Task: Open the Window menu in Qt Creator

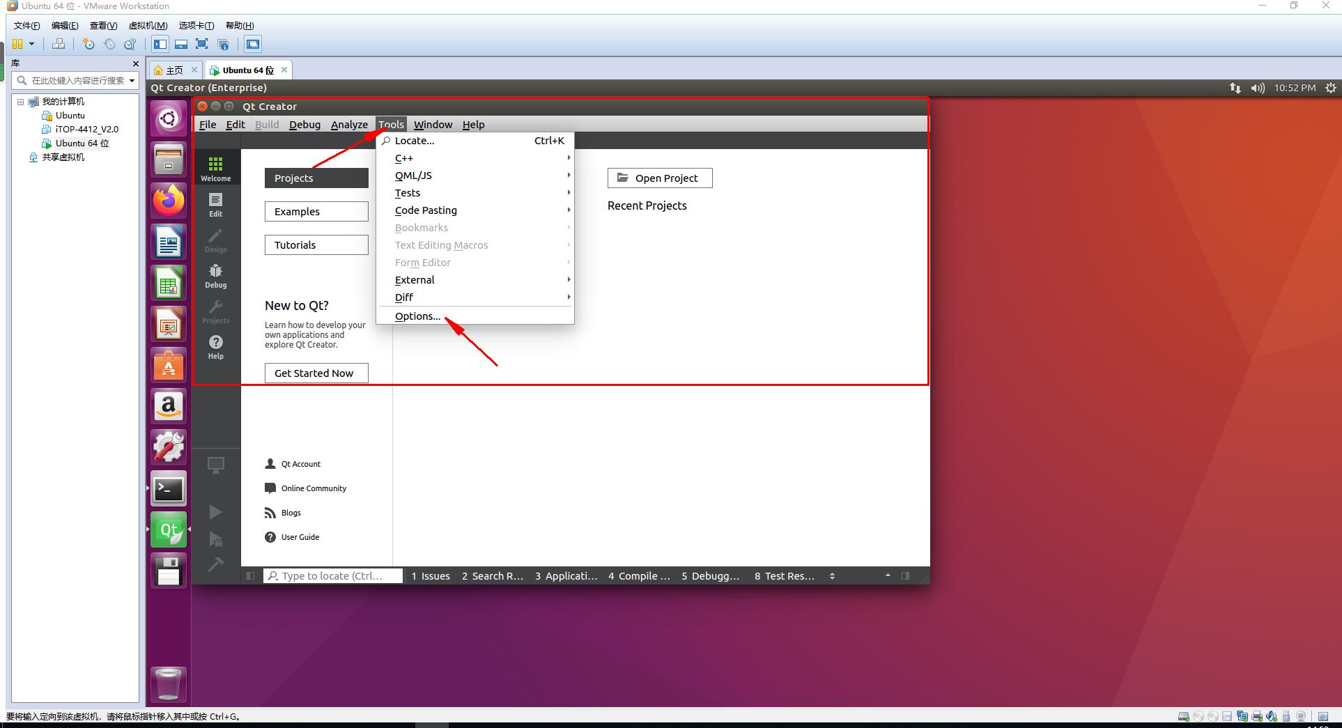Action: coord(433,125)
